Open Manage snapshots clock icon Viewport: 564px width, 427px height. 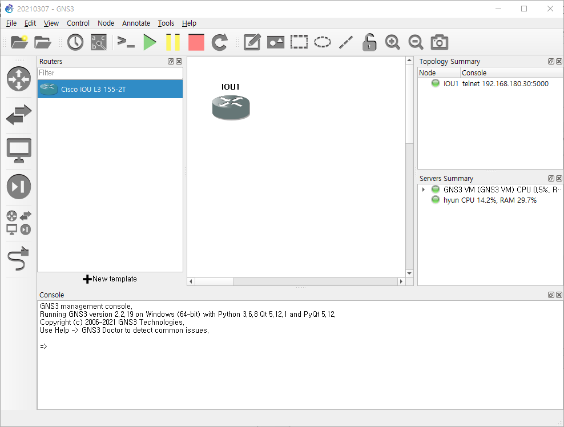click(x=75, y=42)
